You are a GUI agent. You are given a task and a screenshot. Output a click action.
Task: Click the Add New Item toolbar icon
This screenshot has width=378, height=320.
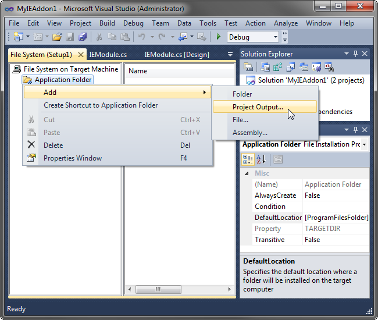(x=38, y=37)
